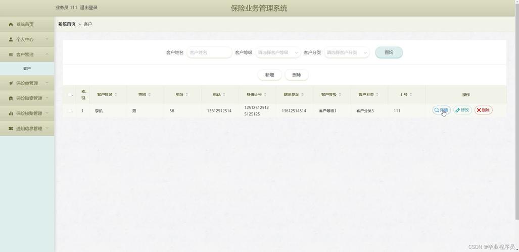The height and width of the screenshot is (252, 519).
Task: Click the bar chart icon beside 保险核赔管理
Action: tap(11, 113)
